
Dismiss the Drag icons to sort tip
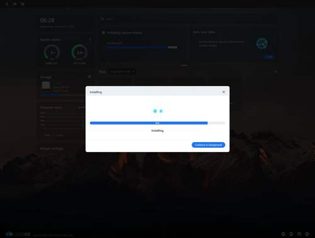134,71
